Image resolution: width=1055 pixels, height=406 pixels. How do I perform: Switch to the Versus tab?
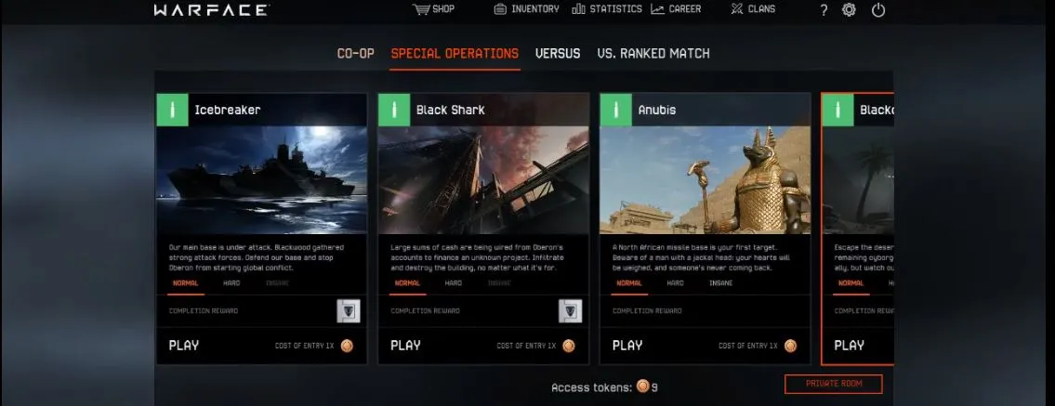tap(558, 54)
